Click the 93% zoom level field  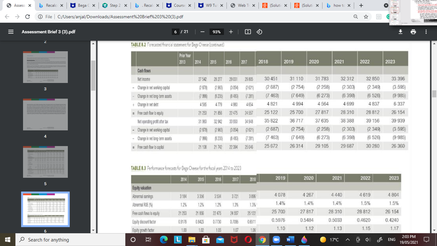(x=217, y=32)
